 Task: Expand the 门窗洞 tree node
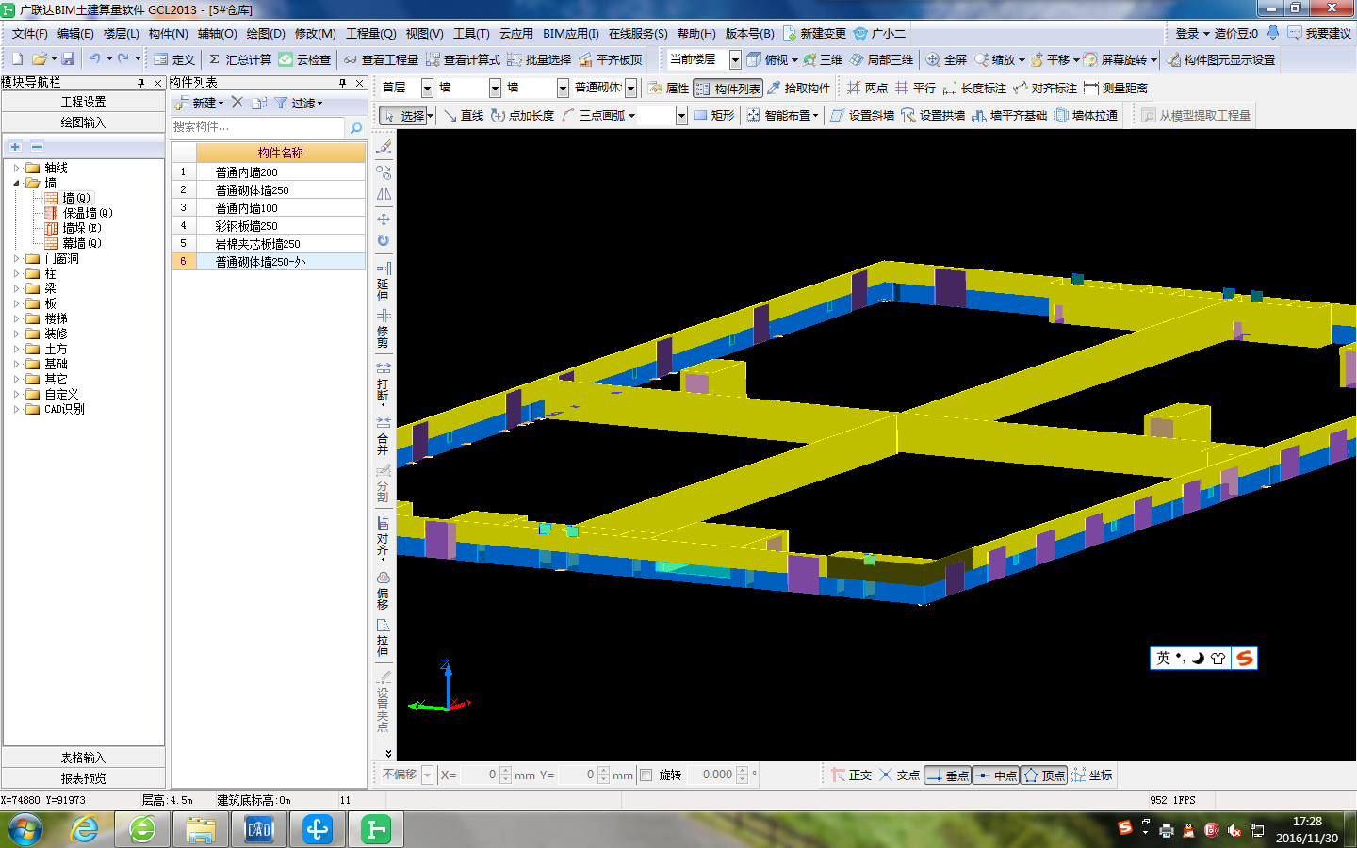tap(16, 258)
